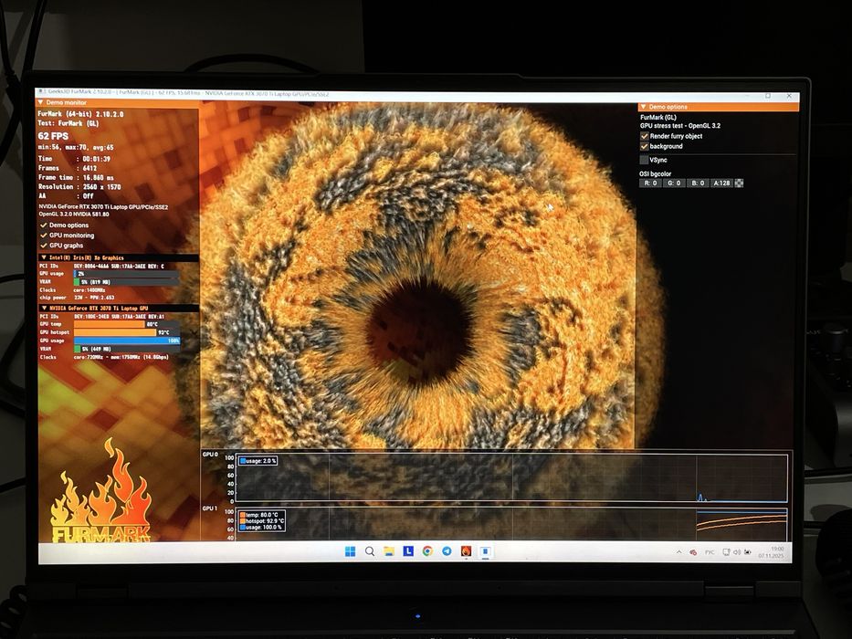Open network settings from tray
This screenshot has height=639, width=852.
[x=726, y=552]
